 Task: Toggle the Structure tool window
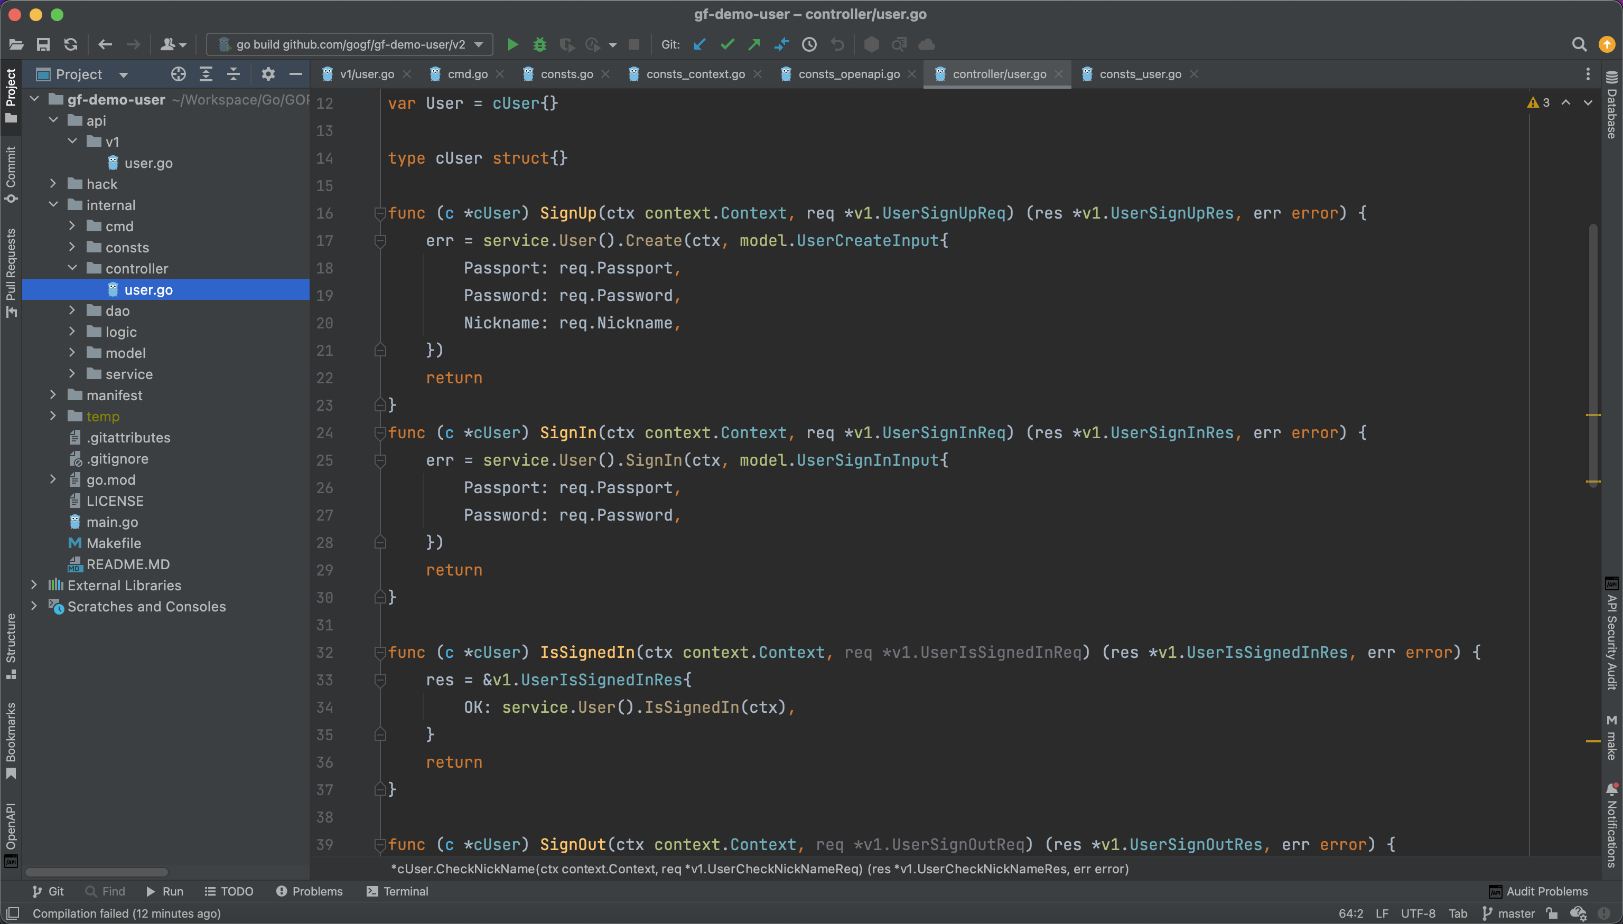[x=11, y=644]
